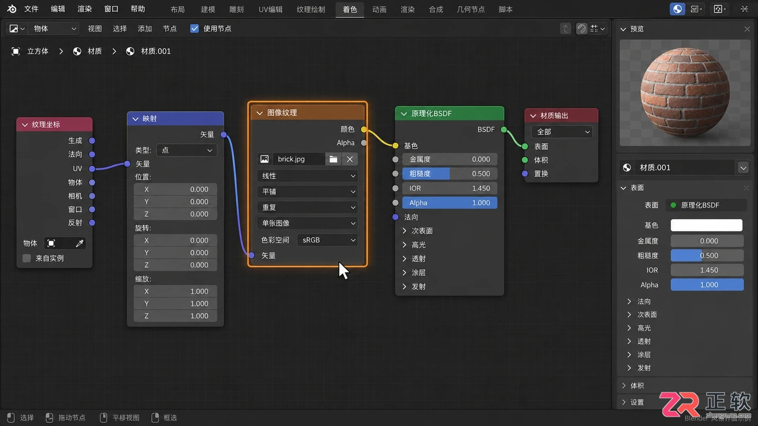This screenshot has height=426, width=758.
Task: Click the 颜色 output socket of 图像纹理
Action: tap(364, 129)
